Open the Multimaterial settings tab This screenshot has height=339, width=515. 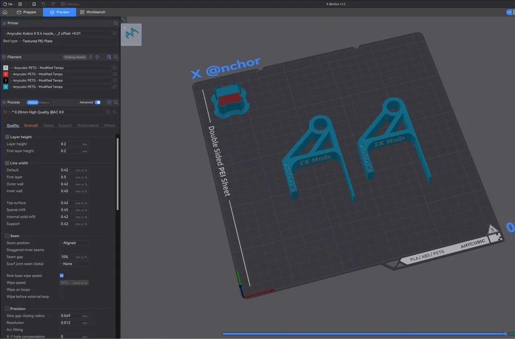[x=88, y=125]
